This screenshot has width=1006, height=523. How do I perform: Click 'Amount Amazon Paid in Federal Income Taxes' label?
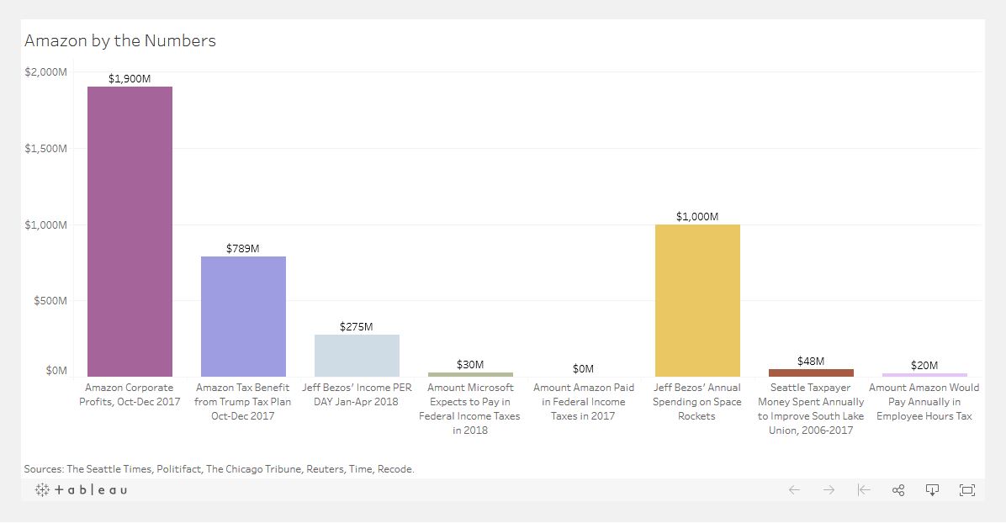pyautogui.click(x=583, y=402)
